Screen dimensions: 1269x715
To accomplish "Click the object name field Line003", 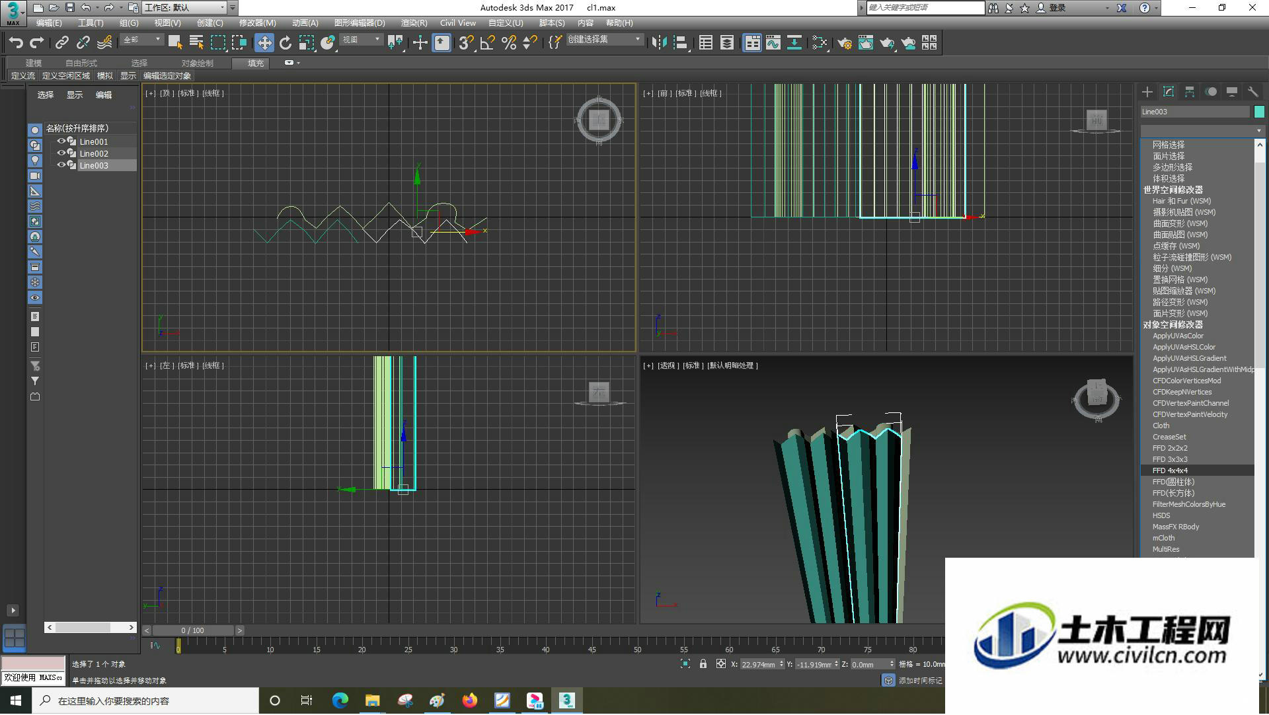I will coord(1195,112).
